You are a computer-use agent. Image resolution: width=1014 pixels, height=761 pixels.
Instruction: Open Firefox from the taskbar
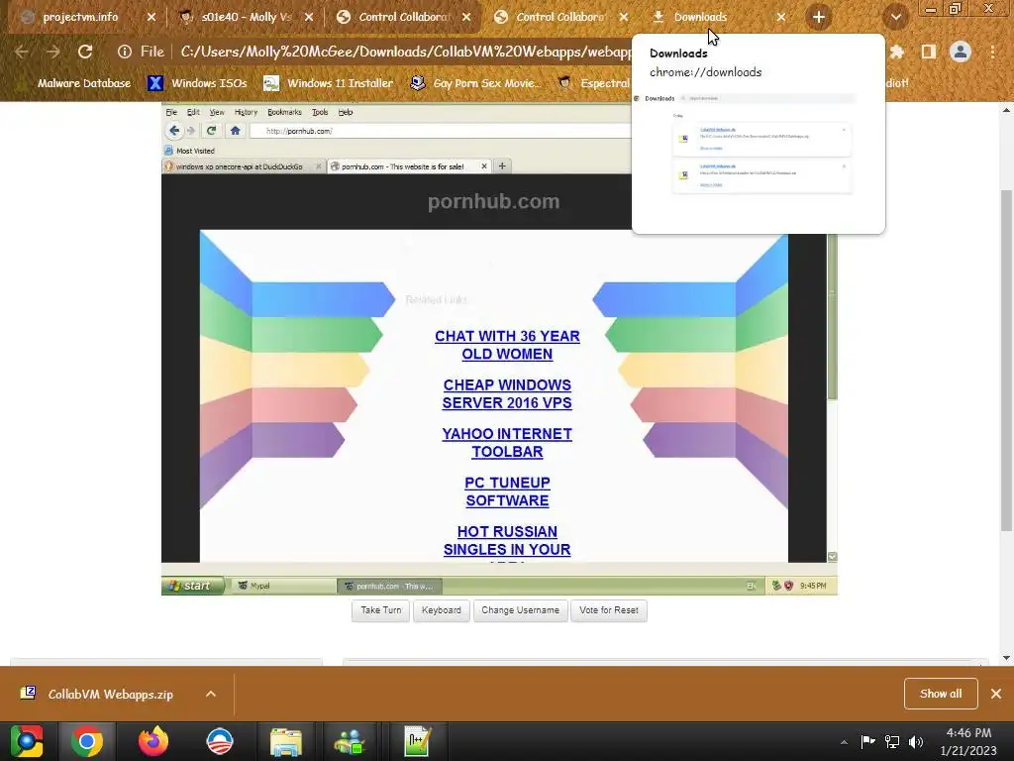pyautogui.click(x=153, y=741)
